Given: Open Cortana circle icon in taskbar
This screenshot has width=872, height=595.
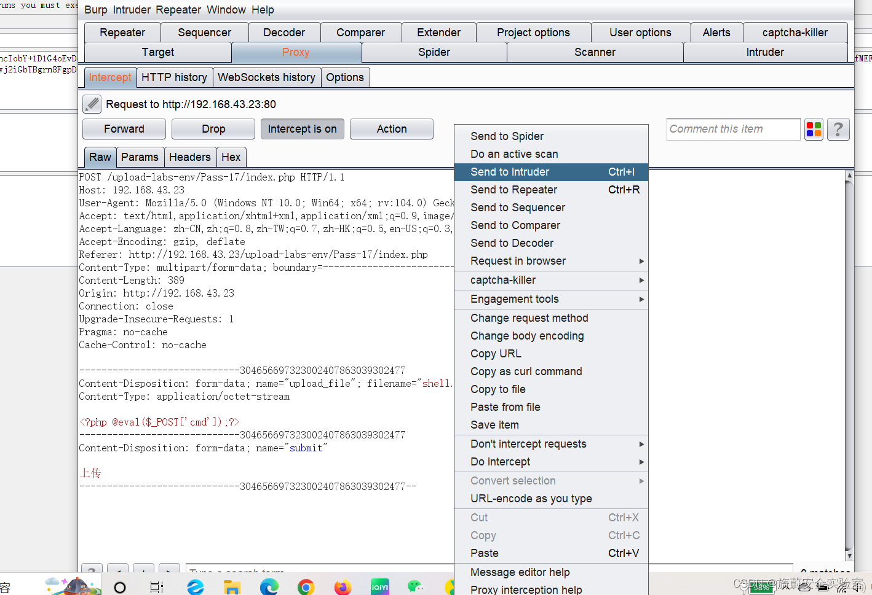Looking at the screenshot, I should coord(120,587).
